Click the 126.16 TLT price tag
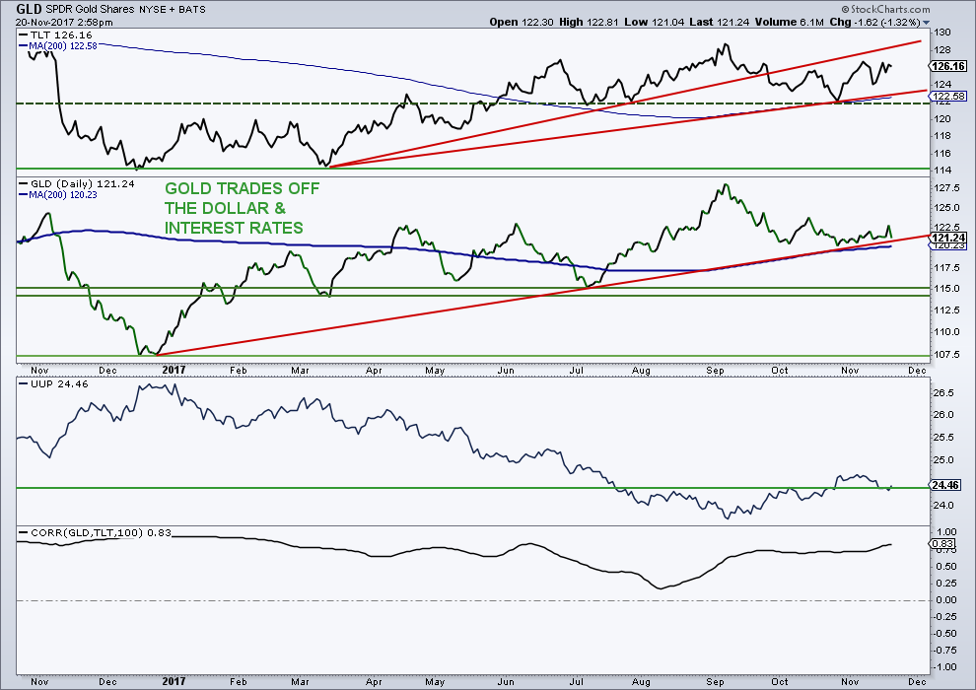Viewport: 976px width, 690px height. tap(948, 66)
